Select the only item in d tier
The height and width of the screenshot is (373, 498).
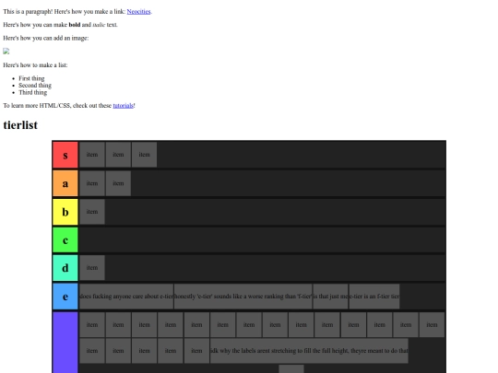92,268
